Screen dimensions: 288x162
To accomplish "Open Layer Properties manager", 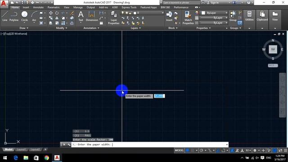I will (113, 18).
